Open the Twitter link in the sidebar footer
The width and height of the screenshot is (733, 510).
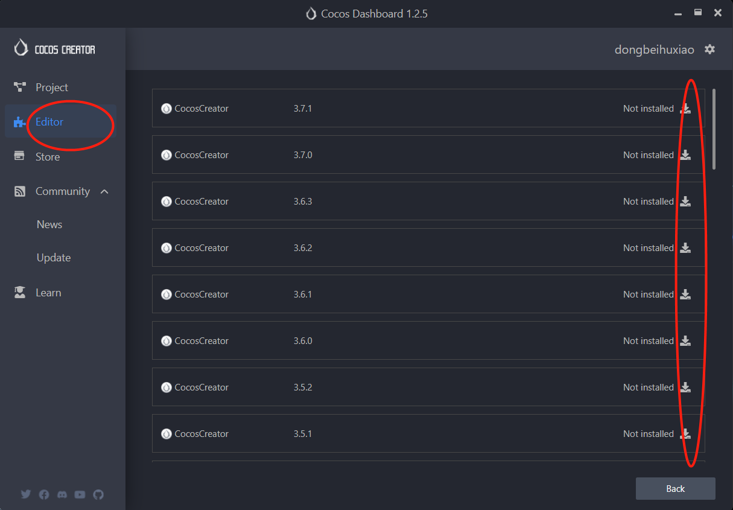[25, 494]
